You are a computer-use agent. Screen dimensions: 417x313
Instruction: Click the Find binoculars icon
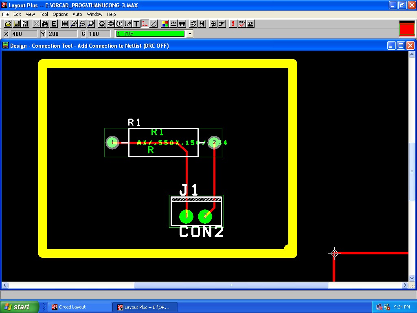click(x=45, y=24)
